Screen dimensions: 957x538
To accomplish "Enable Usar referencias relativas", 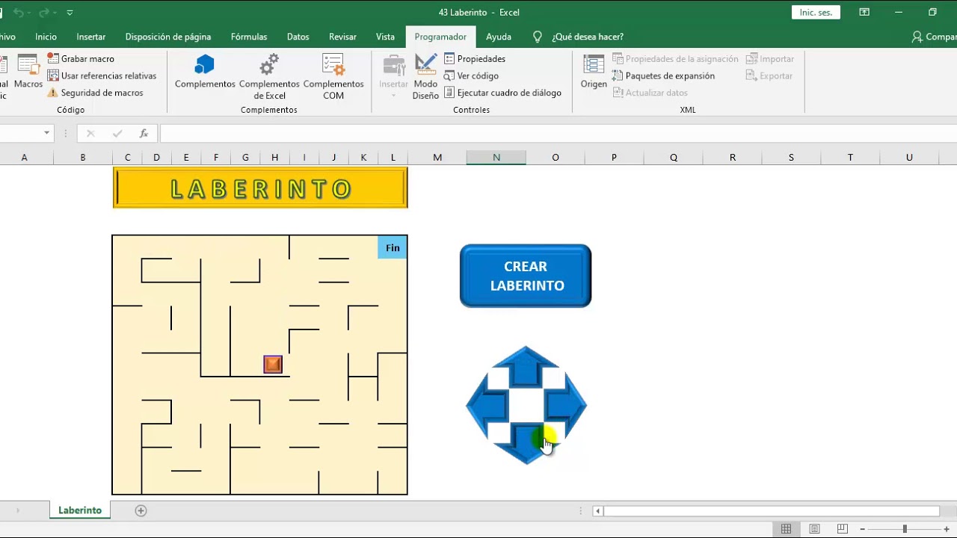I will pos(102,75).
